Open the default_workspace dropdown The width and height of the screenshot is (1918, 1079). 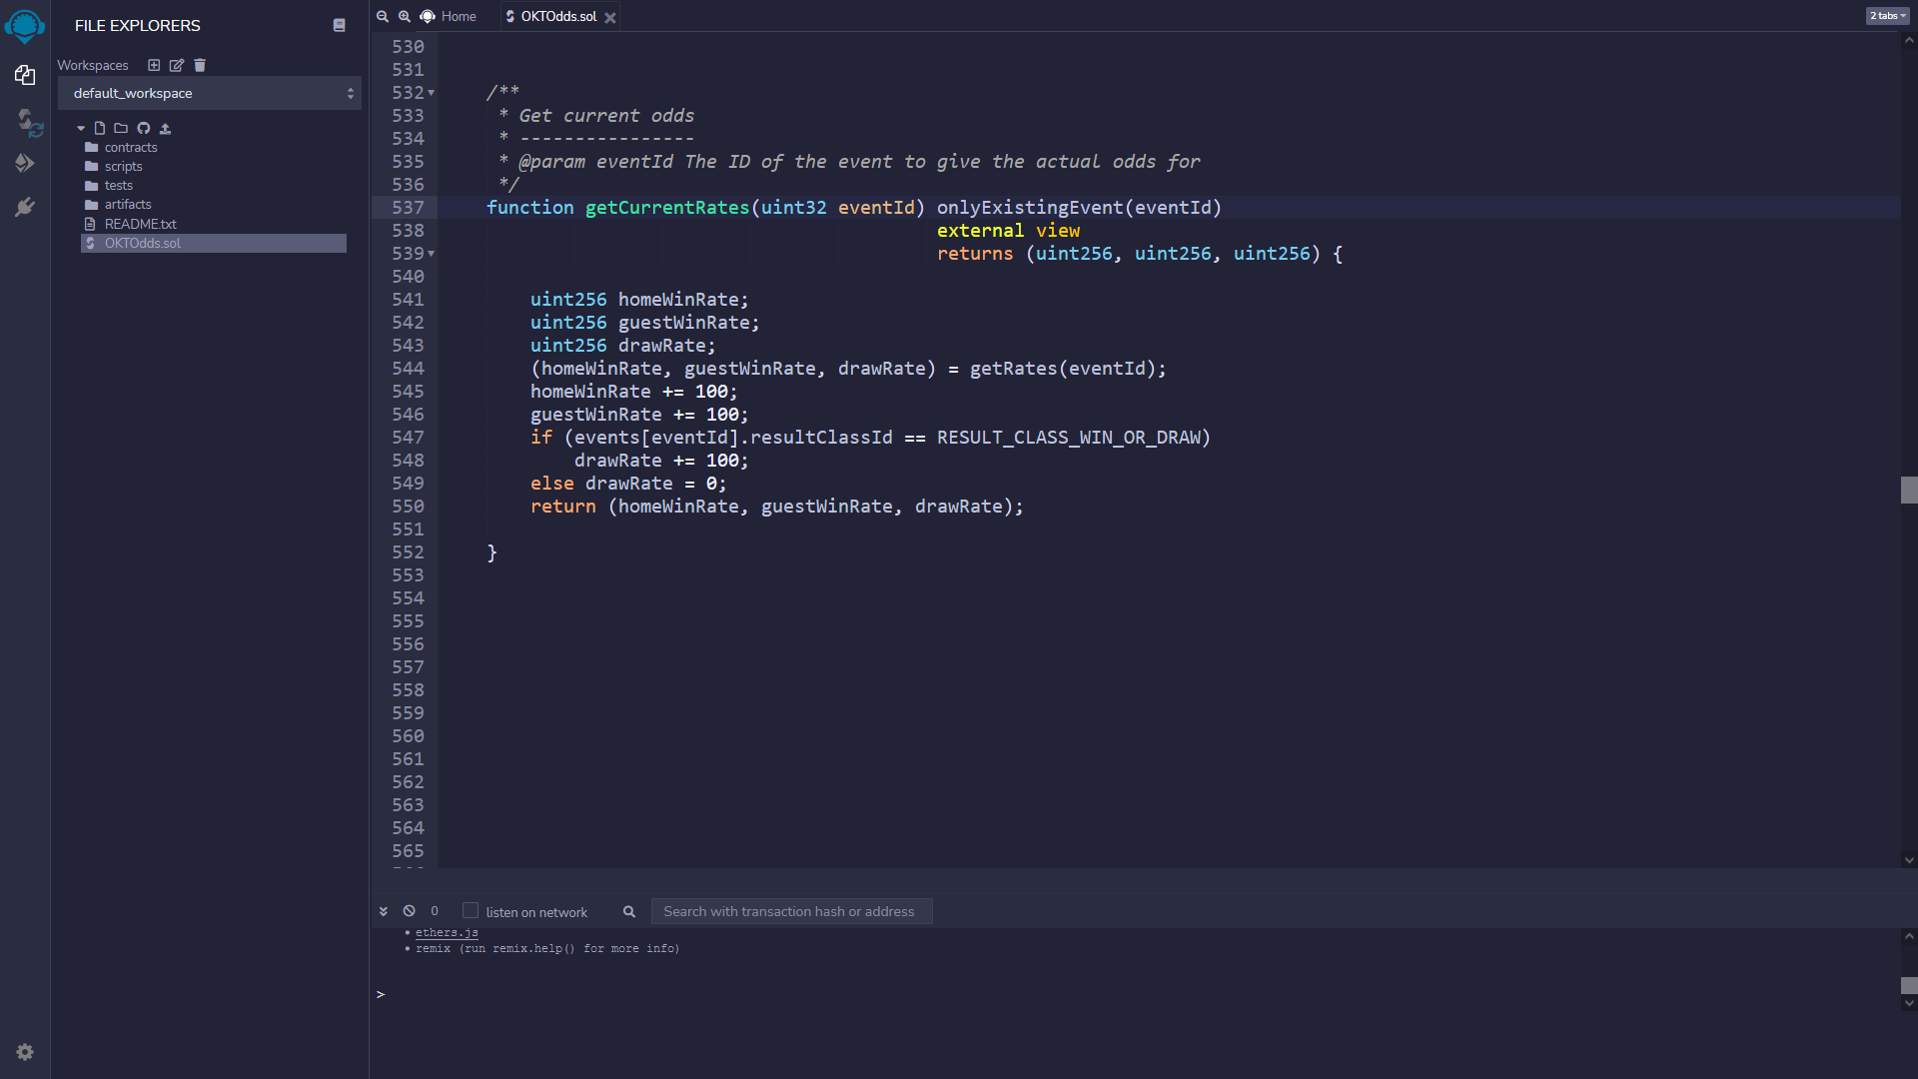[210, 93]
